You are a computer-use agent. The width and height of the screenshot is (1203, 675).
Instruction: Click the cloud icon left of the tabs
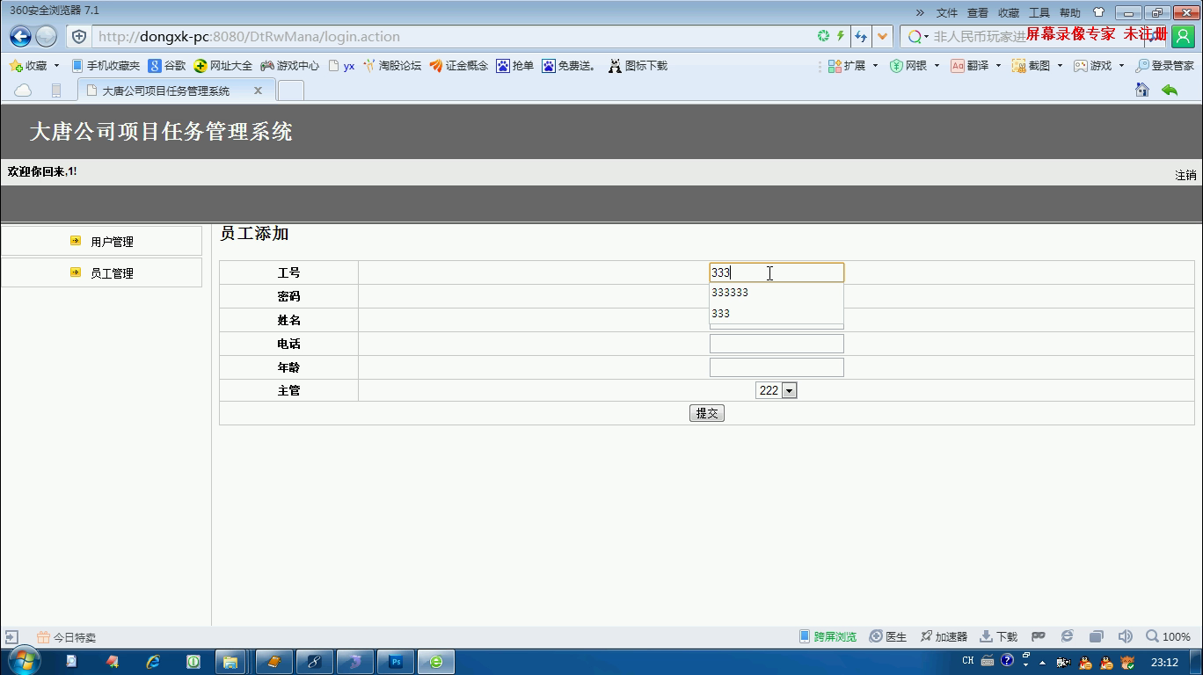[24, 91]
